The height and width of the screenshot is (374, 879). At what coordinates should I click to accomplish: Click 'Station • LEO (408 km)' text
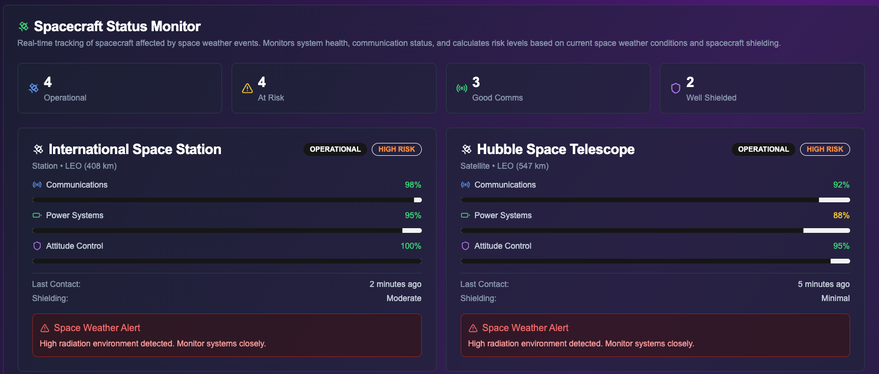[x=74, y=166]
